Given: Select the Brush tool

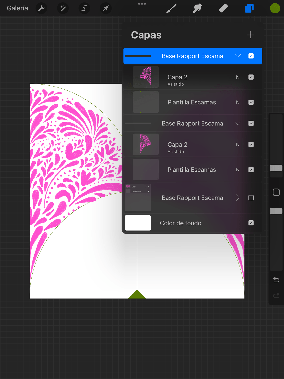Looking at the screenshot, I should click(172, 8).
